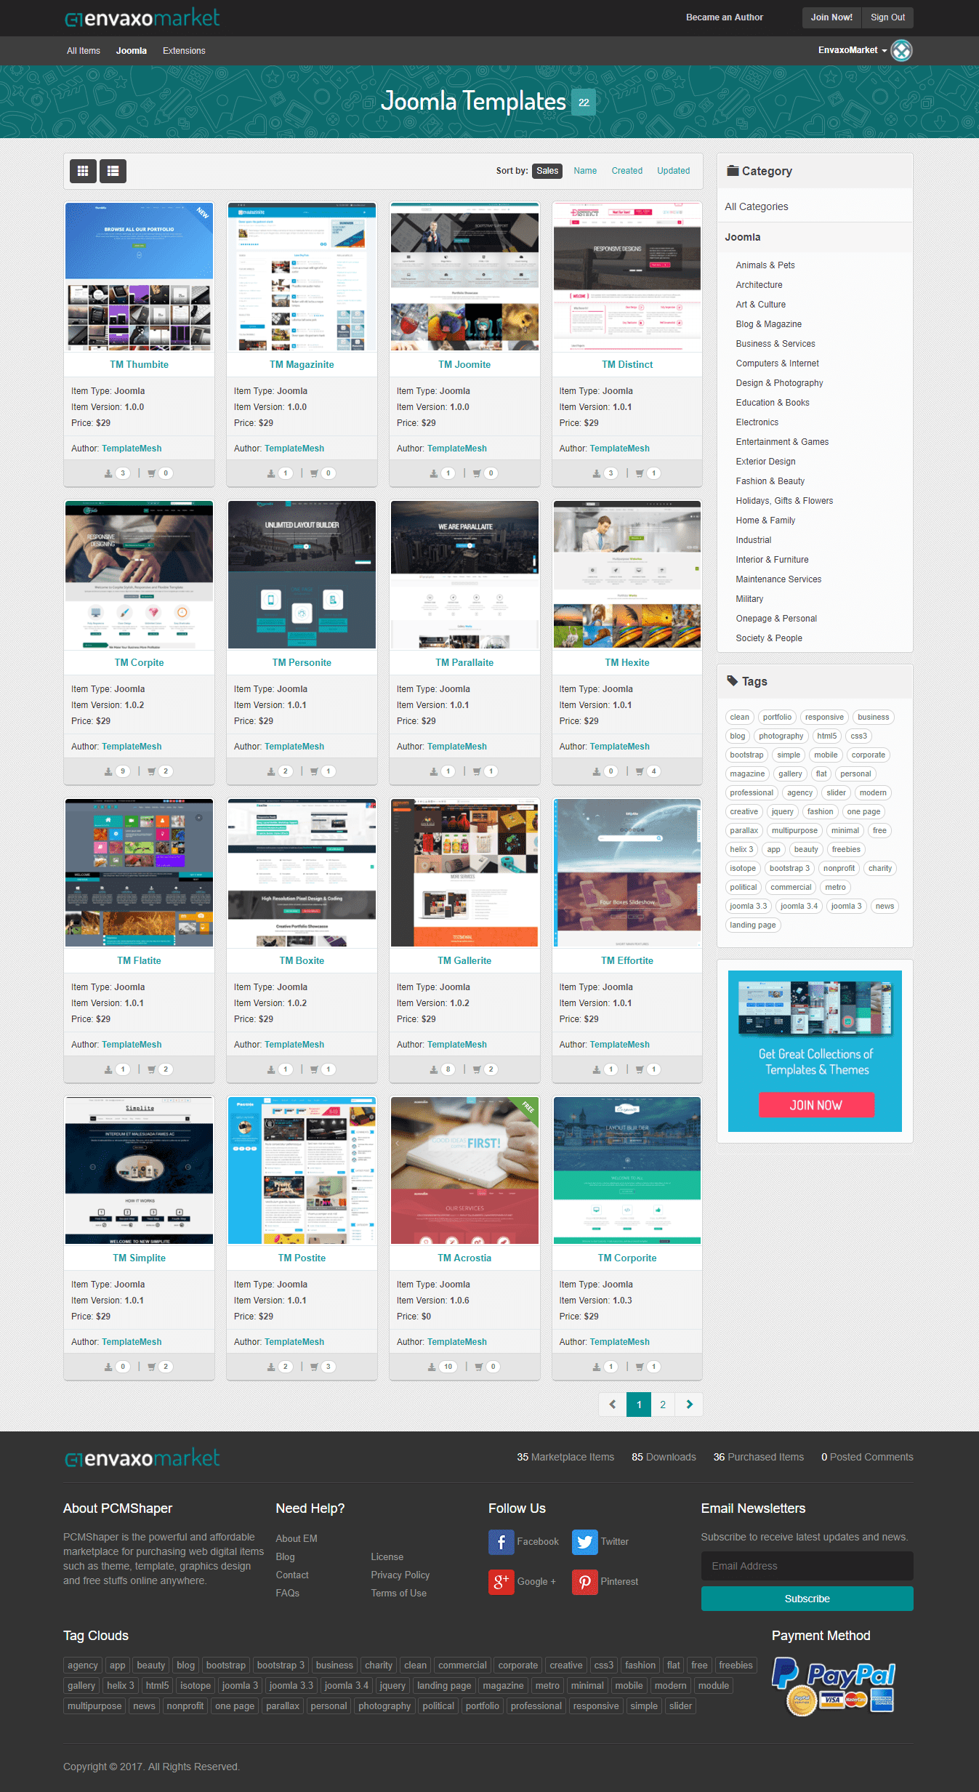Select Blog & Magazine category
The image size is (979, 1792).
pos(769,324)
